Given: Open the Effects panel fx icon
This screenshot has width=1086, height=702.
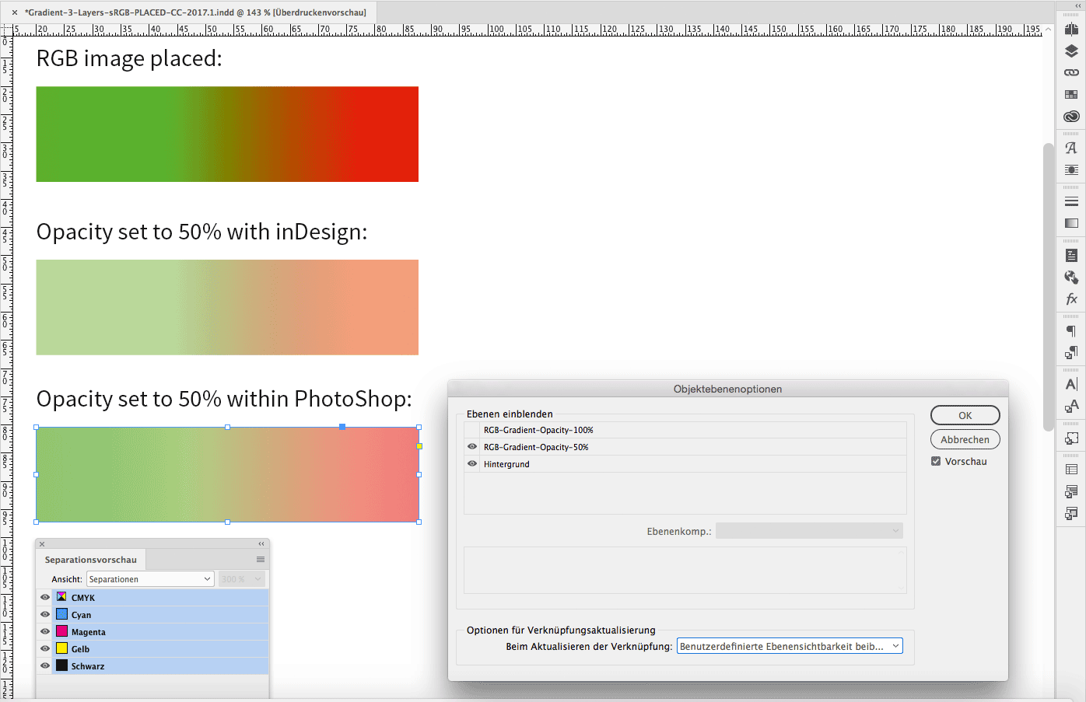Looking at the screenshot, I should pyautogui.click(x=1071, y=299).
